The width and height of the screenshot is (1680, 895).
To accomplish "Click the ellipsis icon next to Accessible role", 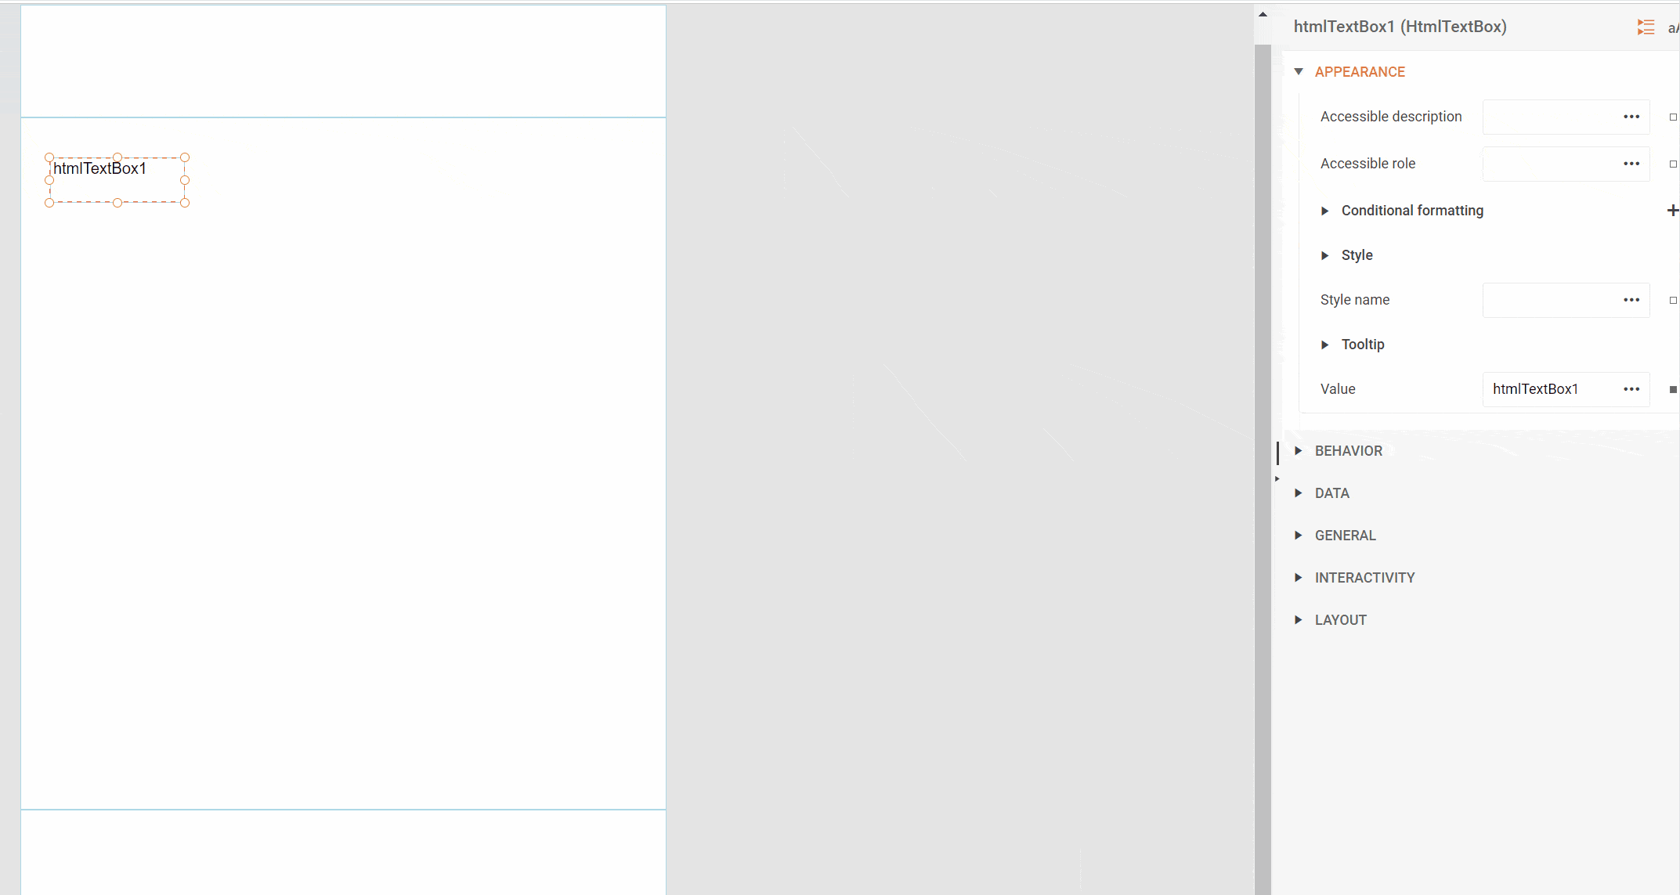I will click(1630, 163).
